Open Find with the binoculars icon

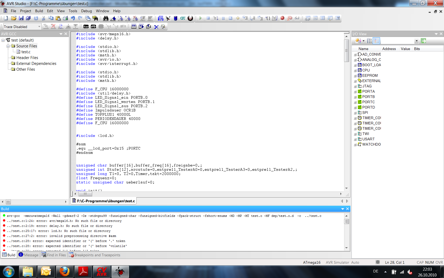(106, 18)
